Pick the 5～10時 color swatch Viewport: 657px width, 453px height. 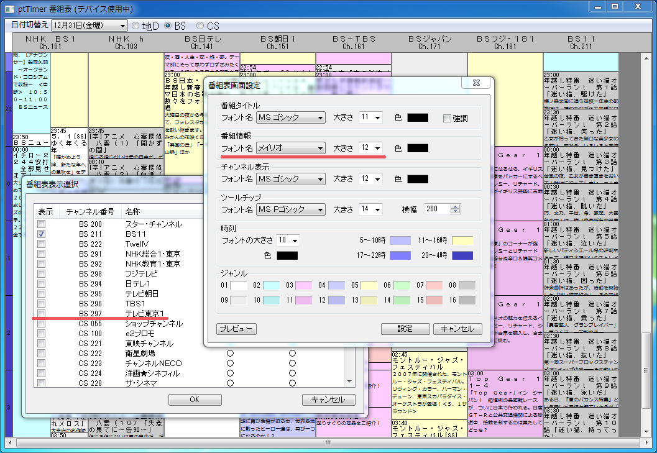click(400, 240)
